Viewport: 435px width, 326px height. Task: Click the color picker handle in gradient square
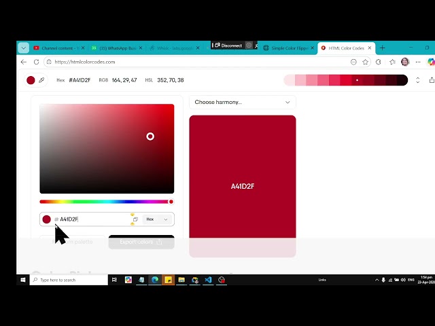coord(150,137)
